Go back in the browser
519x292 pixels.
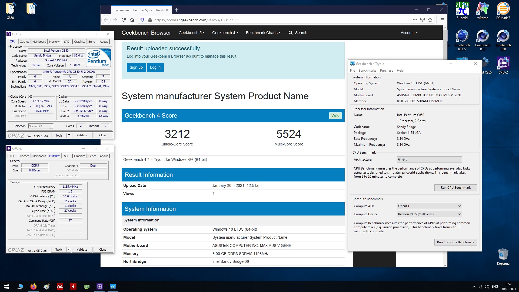[106, 20]
